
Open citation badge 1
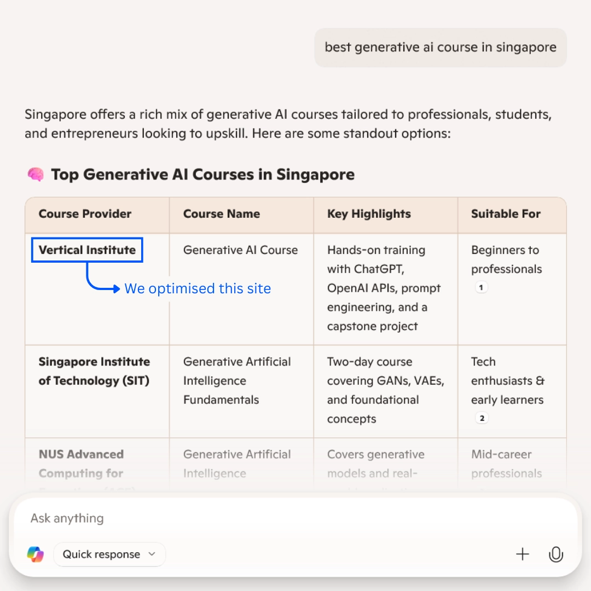[482, 287]
